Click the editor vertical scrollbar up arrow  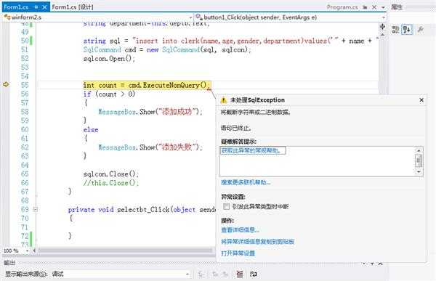coord(383,35)
